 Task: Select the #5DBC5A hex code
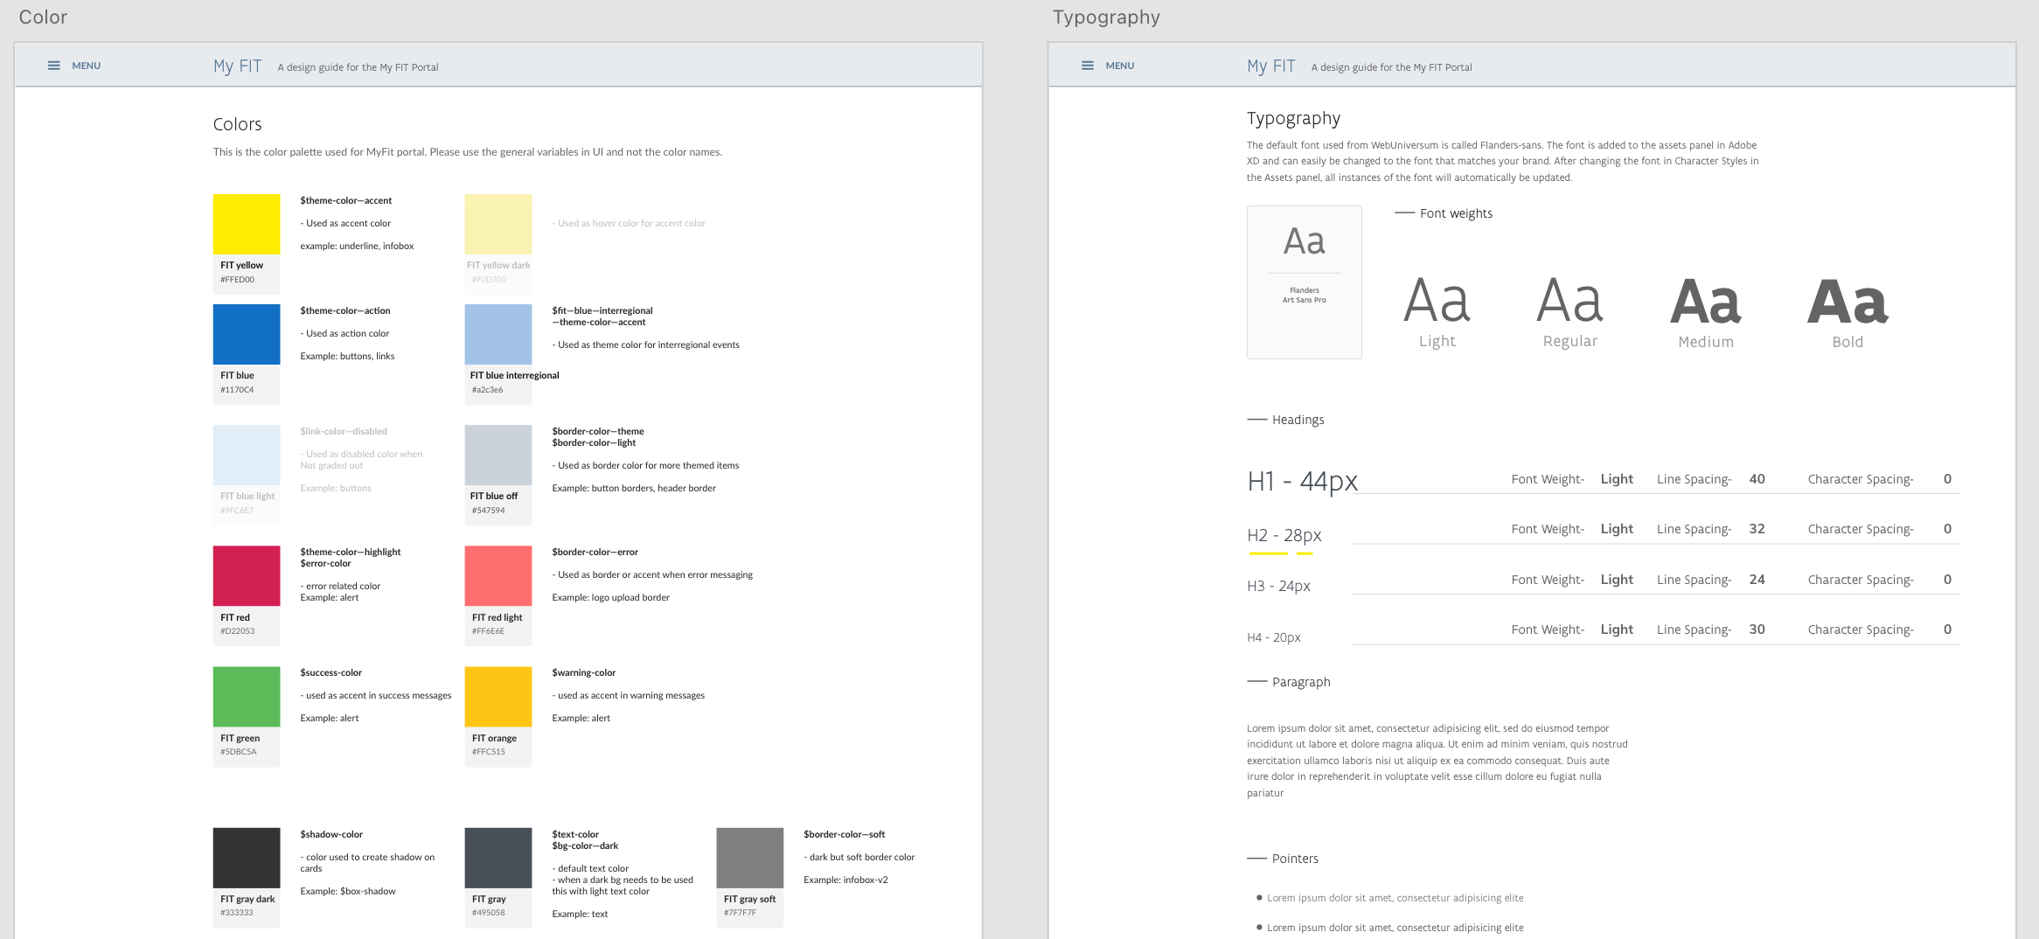[x=239, y=752]
